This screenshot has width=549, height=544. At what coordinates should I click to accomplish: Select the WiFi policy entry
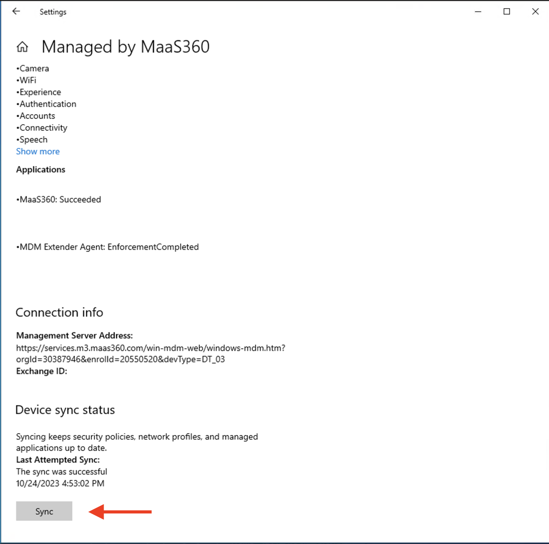[x=26, y=80]
